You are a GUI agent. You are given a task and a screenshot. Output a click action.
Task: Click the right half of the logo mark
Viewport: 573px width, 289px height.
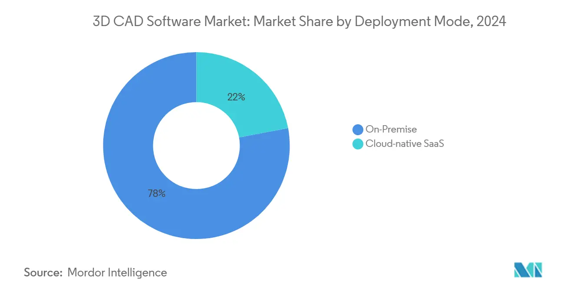click(x=536, y=269)
